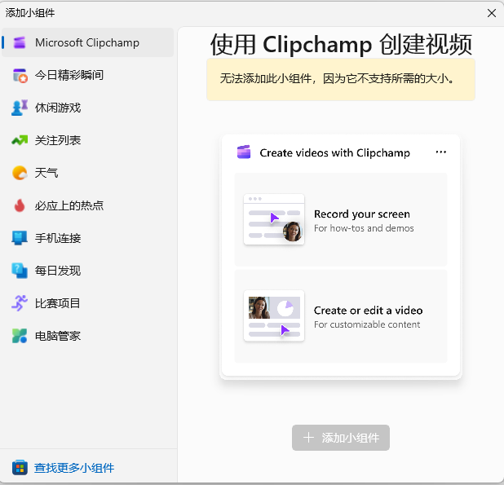Click the 天气 sun and cloud icon
The image size is (504, 485).
(x=20, y=173)
